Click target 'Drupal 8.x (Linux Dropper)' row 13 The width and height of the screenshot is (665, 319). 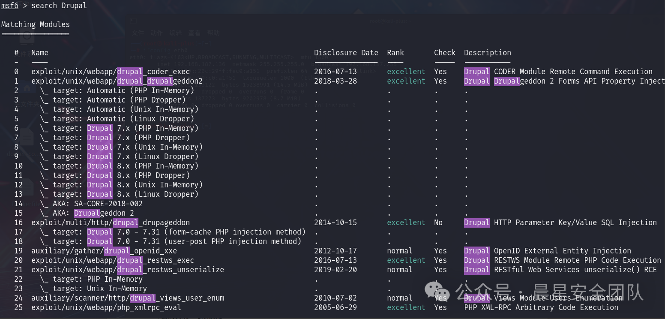pyautogui.click(x=119, y=194)
